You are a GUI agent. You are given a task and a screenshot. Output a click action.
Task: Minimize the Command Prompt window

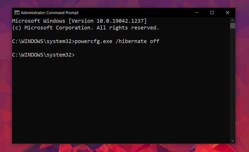tap(197, 13)
